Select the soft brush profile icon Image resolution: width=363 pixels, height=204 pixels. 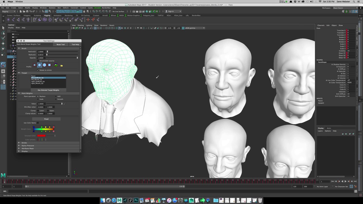tap(39, 65)
